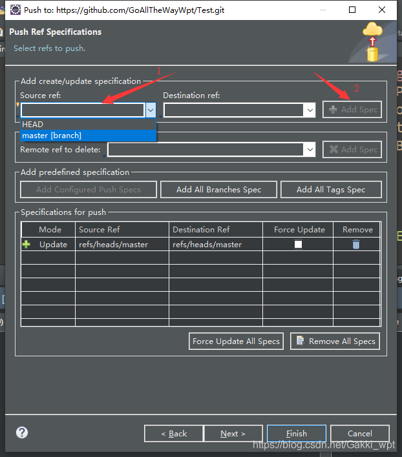
Task: Click Add All Branches Spec button
Action: 218,189
